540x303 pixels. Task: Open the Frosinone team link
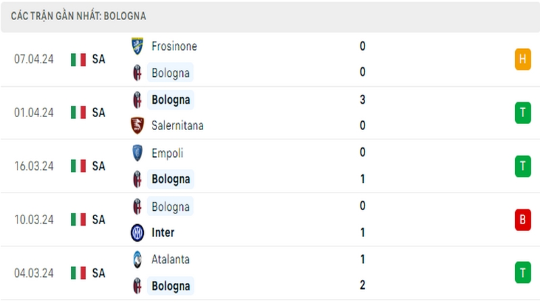click(x=174, y=46)
